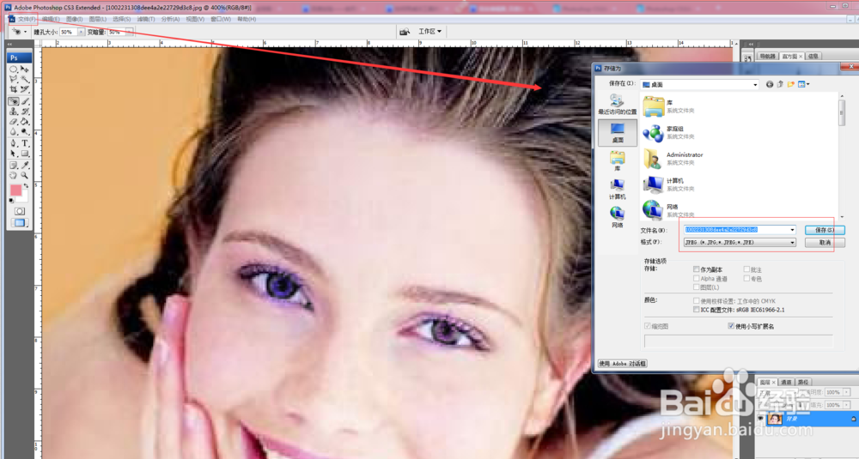This screenshot has height=459, width=859.
Task: Swap foreground and background colors
Action: [27, 186]
